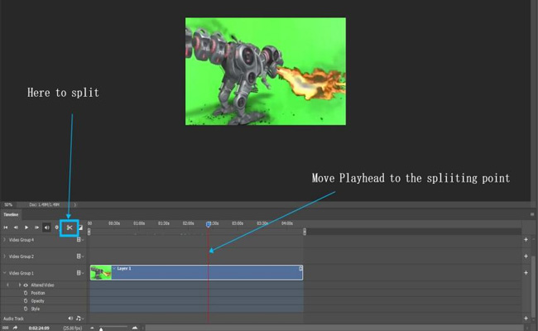Viewport: 538px width, 331px height.
Task: Select the Layer 1 video clip
Action: point(197,272)
